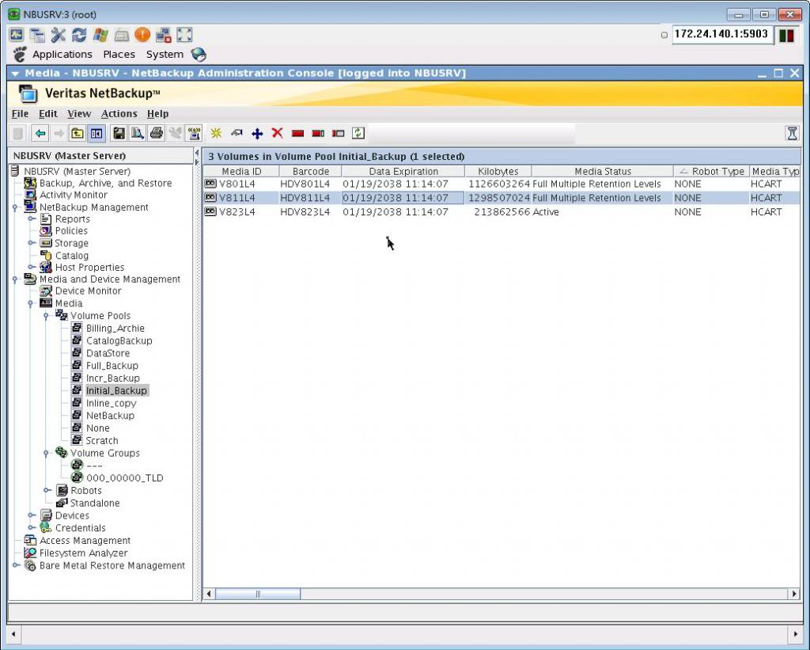Click the yellow starburst New toolbar icon

pyautogui.click(x=216, y=134)
